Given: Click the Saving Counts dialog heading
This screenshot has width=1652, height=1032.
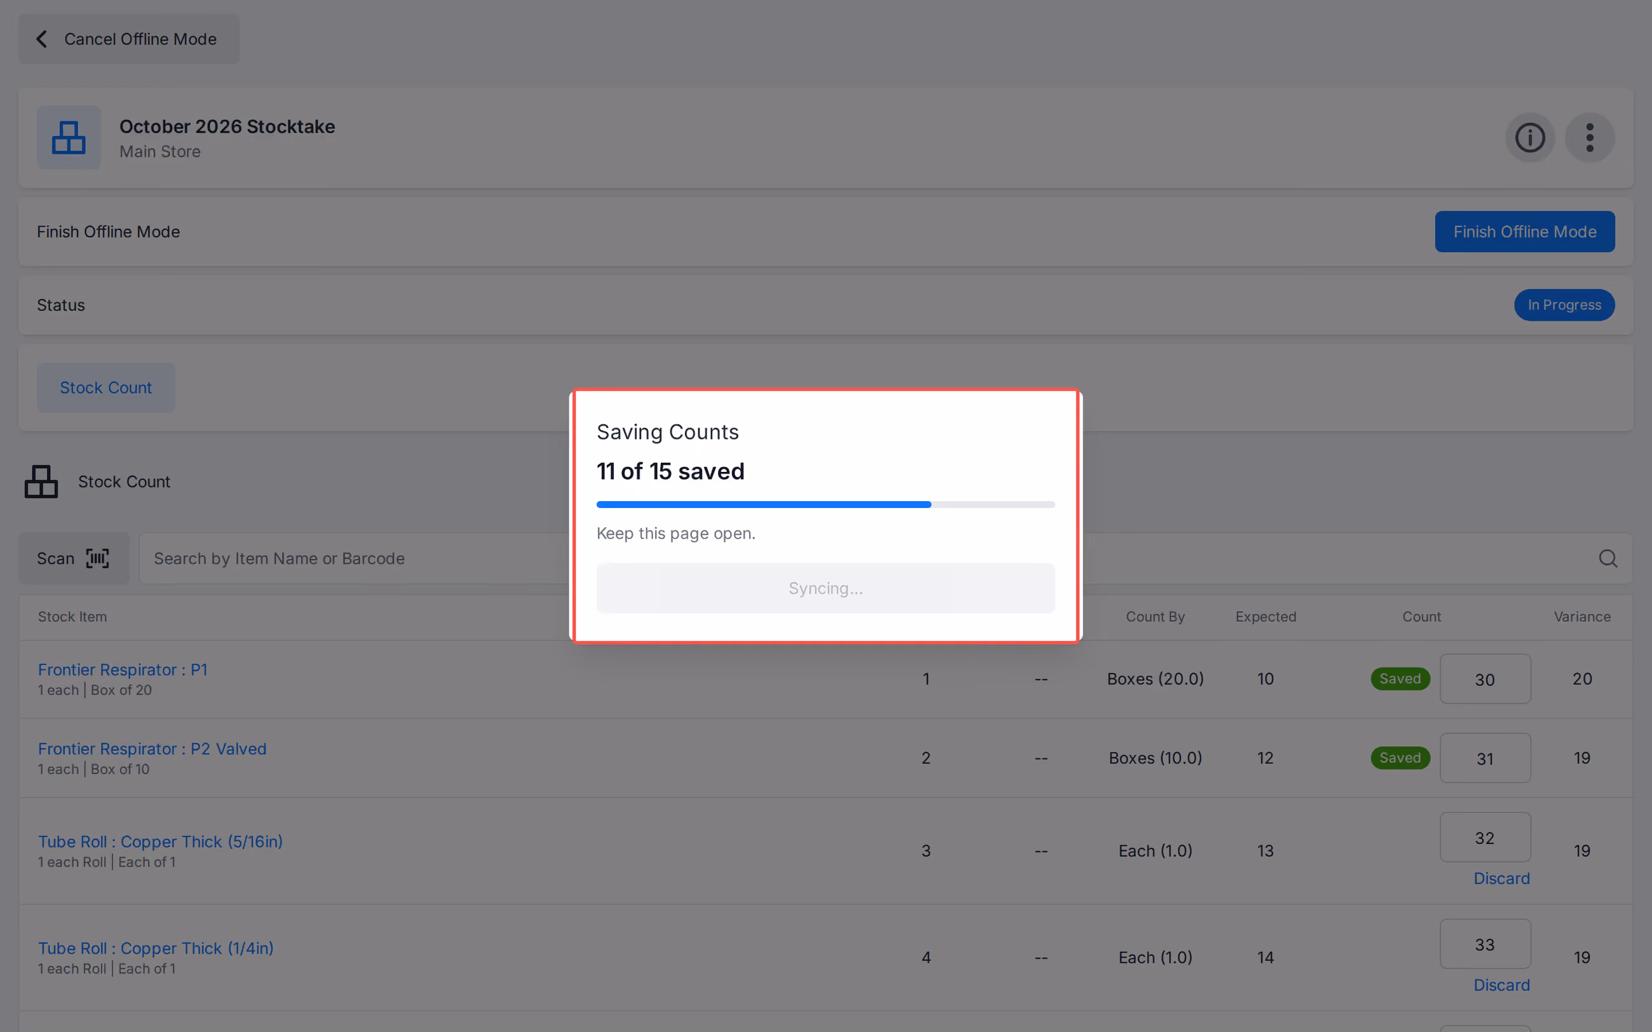Looking at the screenshot, I should [x=668, y=432].
